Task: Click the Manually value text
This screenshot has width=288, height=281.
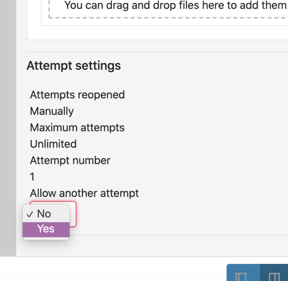Action: click(x=52, y=111)
